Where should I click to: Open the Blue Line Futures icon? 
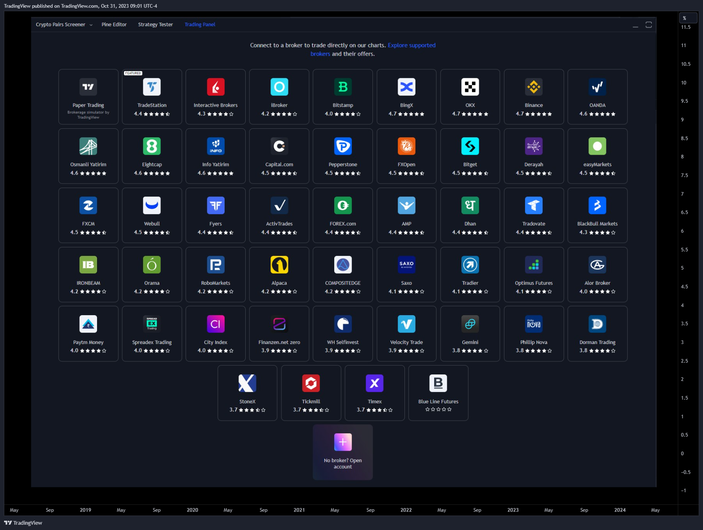(438, 383)
